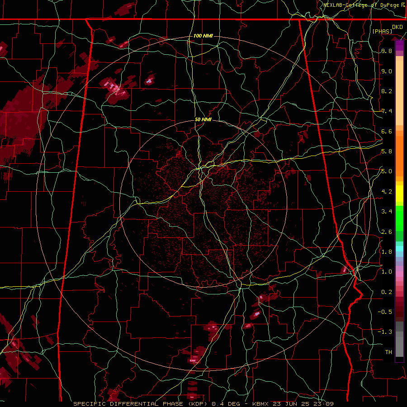Select the -1.3 value on the color scale

click(x=385, y=332)
